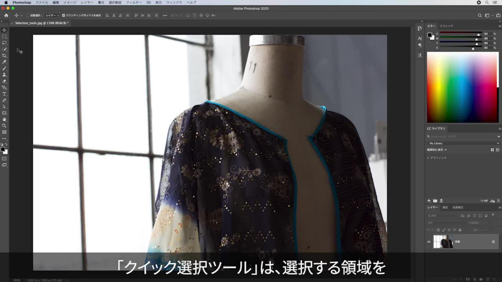Click the Pen tool icon

coord(4,100)
